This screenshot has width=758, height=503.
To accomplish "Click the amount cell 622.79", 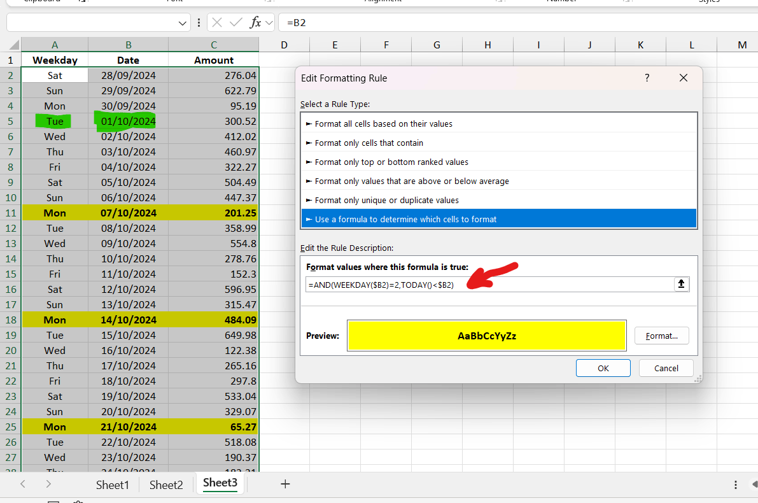I will [x=214, y=91].
